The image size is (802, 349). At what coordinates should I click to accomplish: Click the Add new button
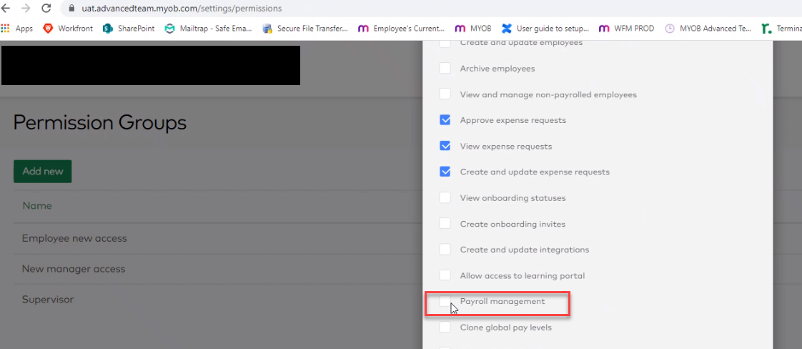click(x=42, y=172)
